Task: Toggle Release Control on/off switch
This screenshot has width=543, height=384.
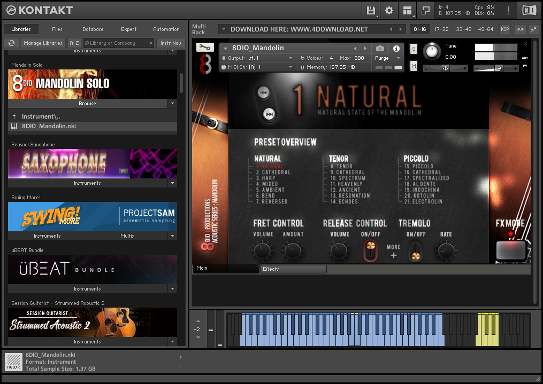Action: coord(371,250)
